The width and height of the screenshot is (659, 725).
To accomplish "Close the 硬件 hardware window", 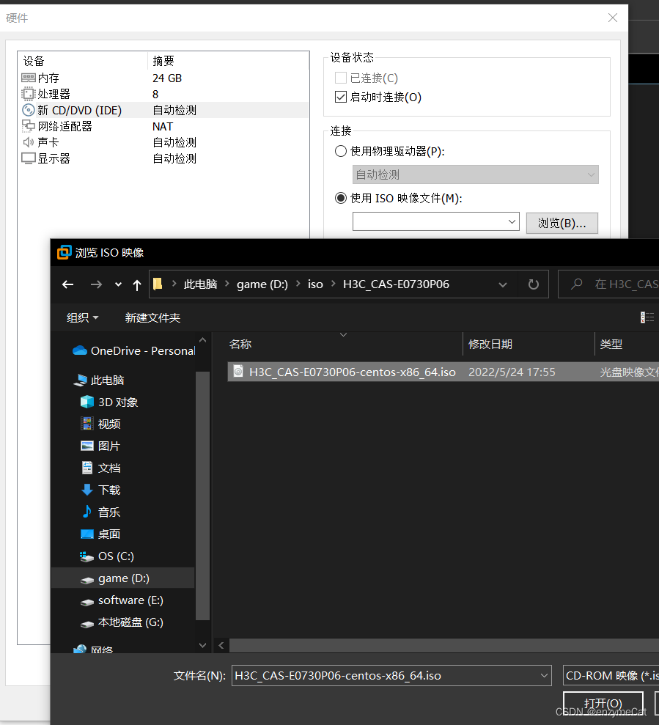I will pyautogui.click(x=613, y=18).
